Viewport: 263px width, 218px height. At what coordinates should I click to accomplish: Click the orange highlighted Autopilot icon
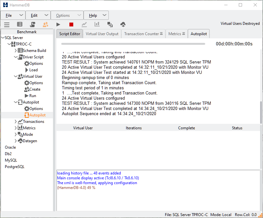click(x=27, y=115)
